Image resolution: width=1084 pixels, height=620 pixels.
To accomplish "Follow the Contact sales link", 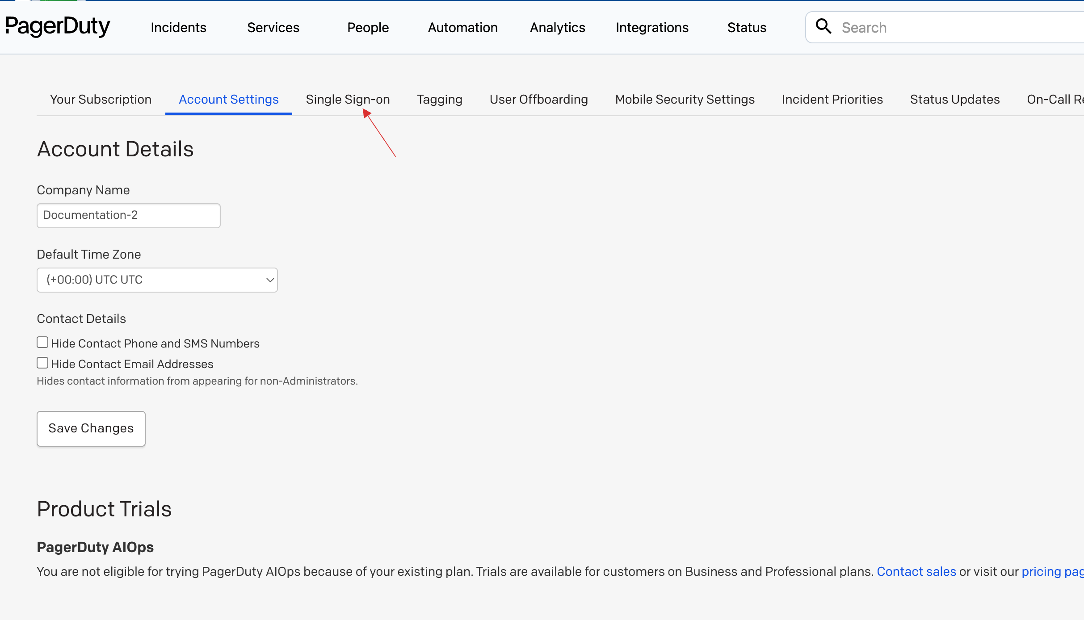I will pyautogui.click(x=916, y=571).
